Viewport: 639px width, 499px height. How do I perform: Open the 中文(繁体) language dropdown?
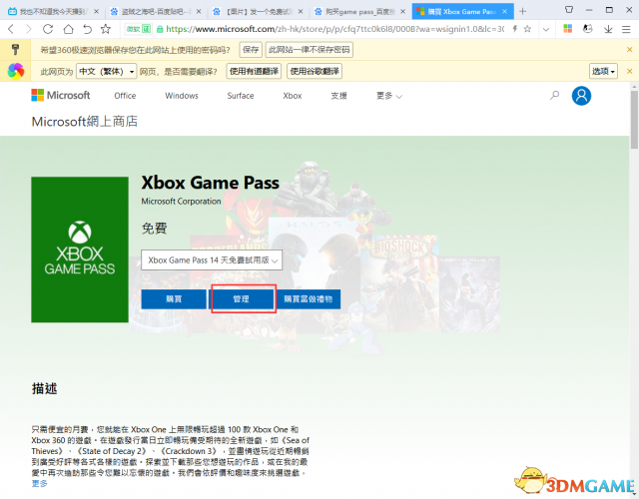click(107, 71)
